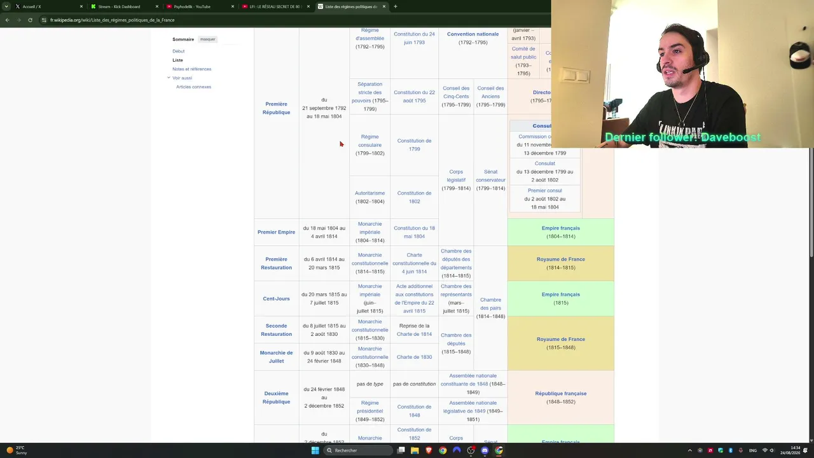Jump to Début in the table of contents

click(179, 51)
